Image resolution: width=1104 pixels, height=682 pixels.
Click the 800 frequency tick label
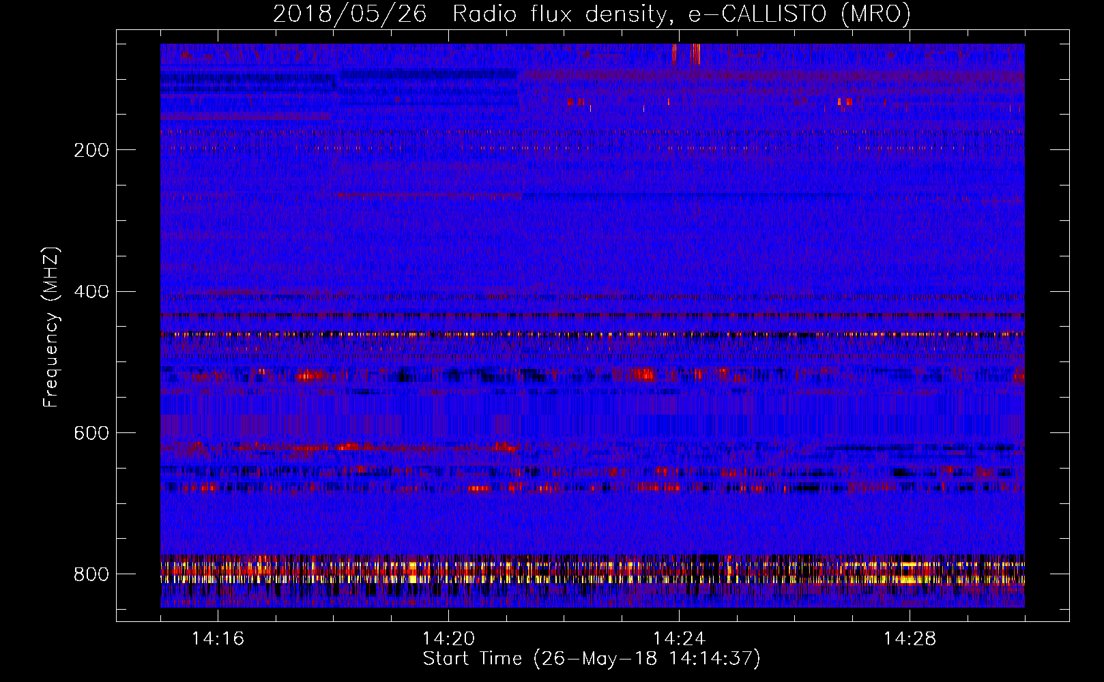pyautogui.click(x=91, y=574)
